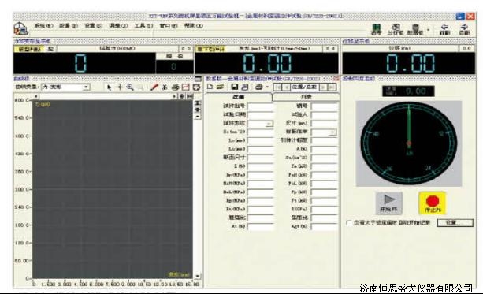Click the open folder data icon
The height and width of the screenshot is (294, 483).
pos(221,87)
